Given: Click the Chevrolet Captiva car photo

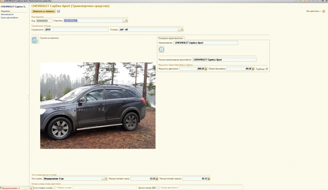Looking at the screenshot, I should (98, 105).
